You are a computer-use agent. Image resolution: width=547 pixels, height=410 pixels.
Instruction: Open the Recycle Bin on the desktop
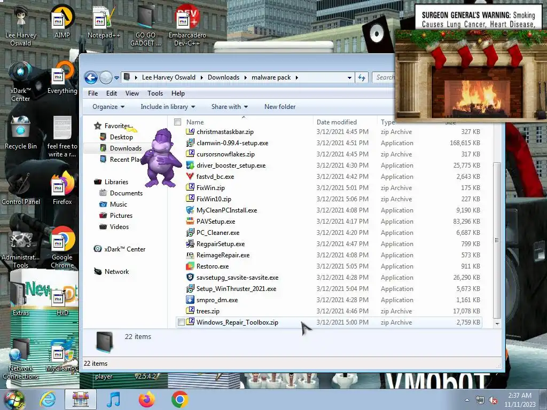click(x=21, y=133)
